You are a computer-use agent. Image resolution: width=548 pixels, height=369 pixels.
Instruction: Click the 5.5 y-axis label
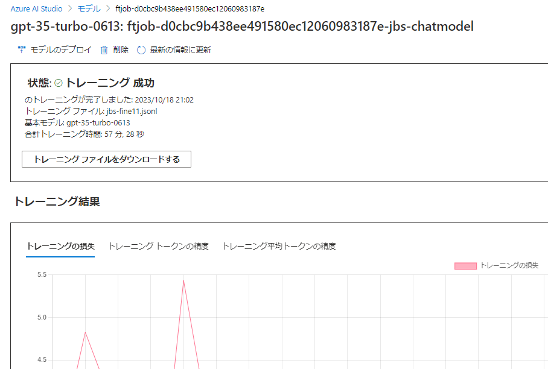click(x=42, y=275)
